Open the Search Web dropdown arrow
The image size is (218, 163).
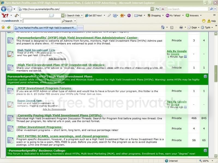coord(82,15)
